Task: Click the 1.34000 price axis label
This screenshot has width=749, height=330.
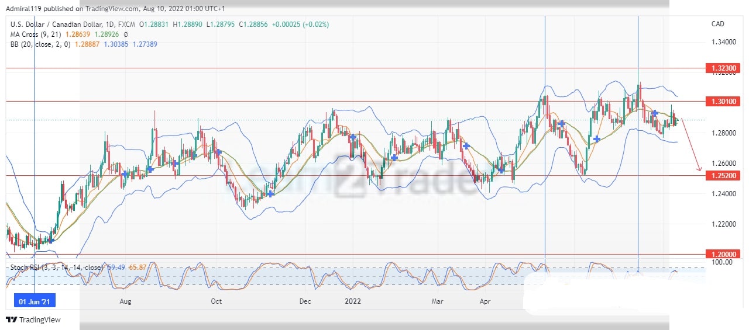Action: click(723, 43)
